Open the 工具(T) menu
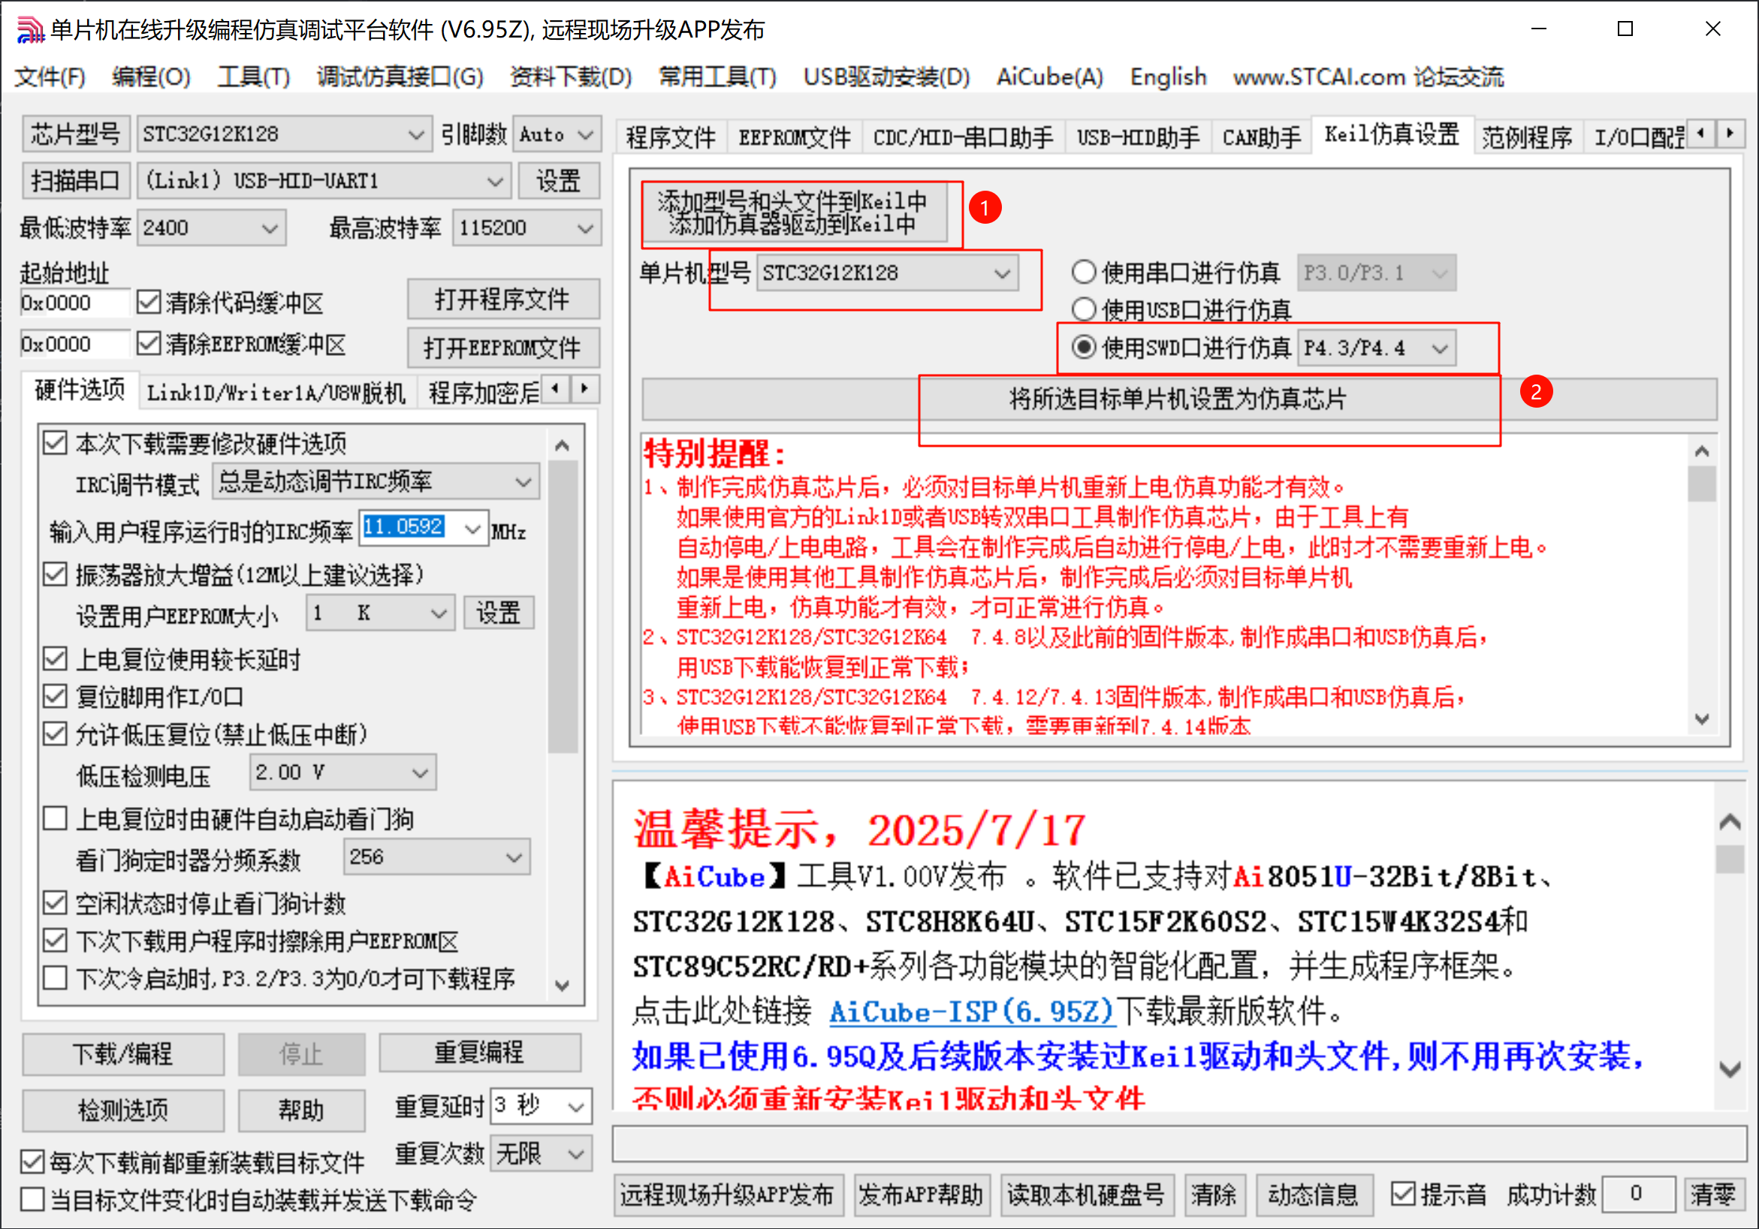 click(x=253, y=77)
